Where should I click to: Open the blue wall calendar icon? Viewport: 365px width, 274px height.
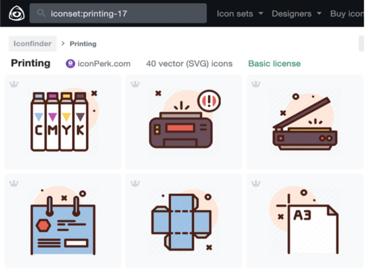(63, 222)
